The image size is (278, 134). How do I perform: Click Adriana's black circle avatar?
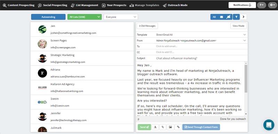(42, 73)
